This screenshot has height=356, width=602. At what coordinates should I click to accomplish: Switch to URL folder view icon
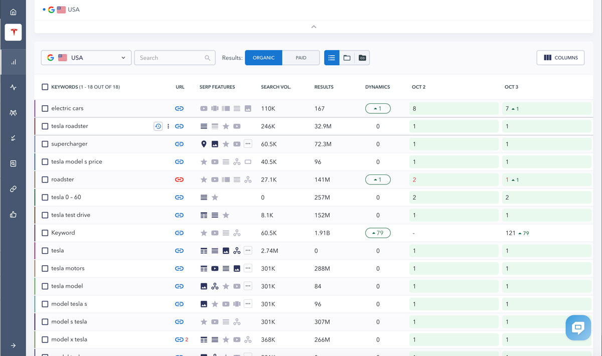(362, 58)
